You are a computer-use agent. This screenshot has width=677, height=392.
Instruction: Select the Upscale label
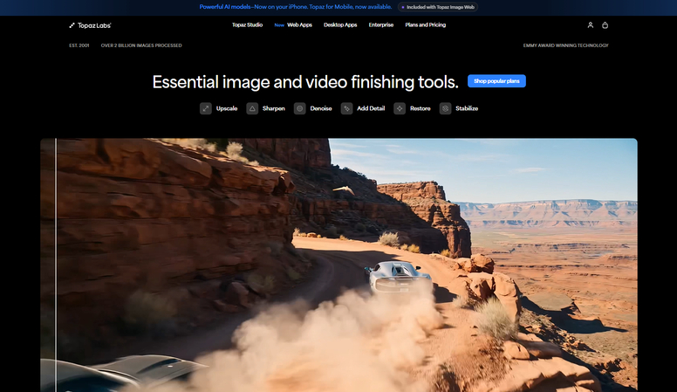coord(227,108)
